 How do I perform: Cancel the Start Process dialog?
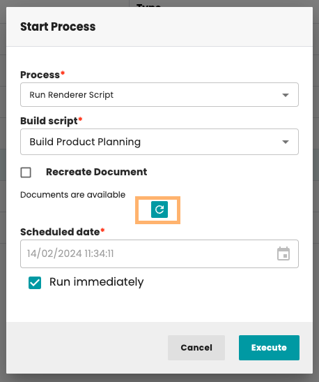(x=196, y=348)
